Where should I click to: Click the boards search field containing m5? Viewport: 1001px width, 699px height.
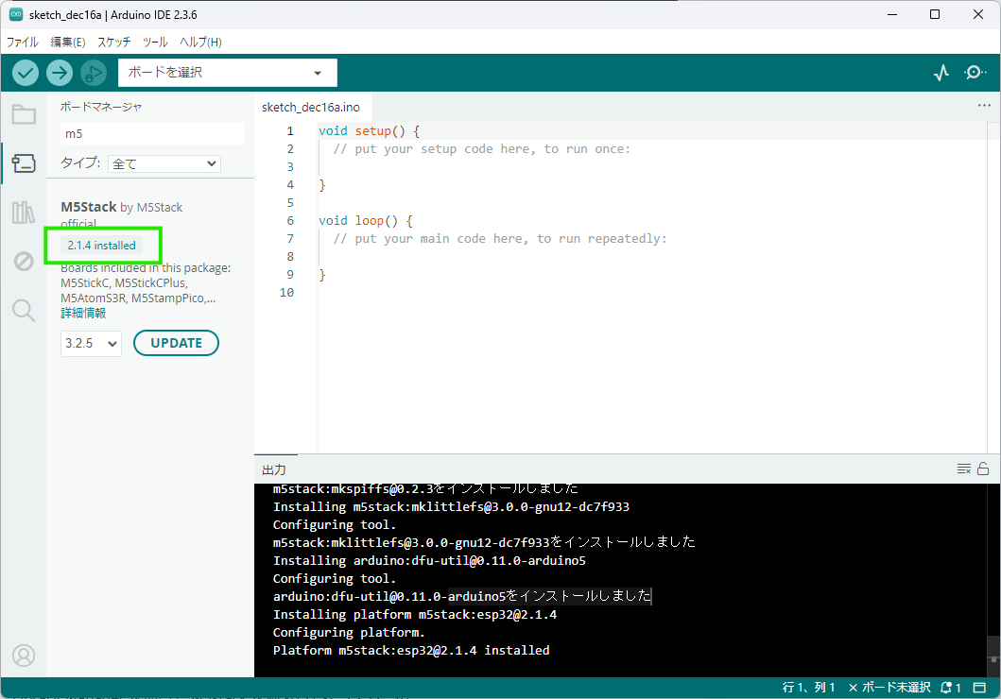point(152,133)
